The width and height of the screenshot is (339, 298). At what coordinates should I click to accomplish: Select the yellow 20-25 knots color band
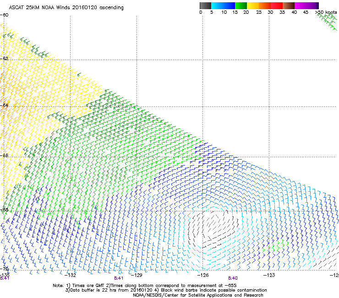pos(253,6)
